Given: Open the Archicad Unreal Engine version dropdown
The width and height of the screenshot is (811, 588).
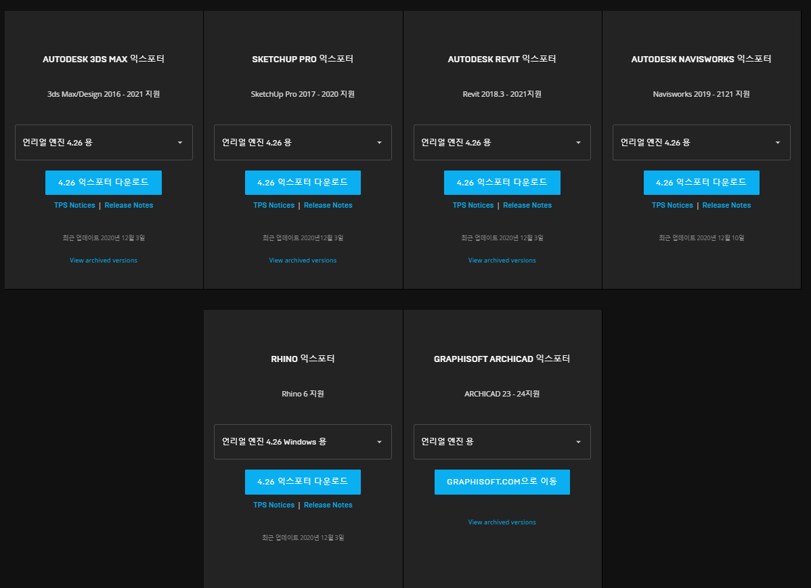Looking at the screenshot, I should point(502,442).
